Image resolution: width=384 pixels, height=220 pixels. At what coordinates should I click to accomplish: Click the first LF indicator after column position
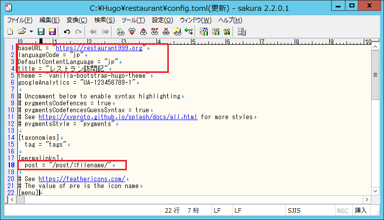coord(217,211)
